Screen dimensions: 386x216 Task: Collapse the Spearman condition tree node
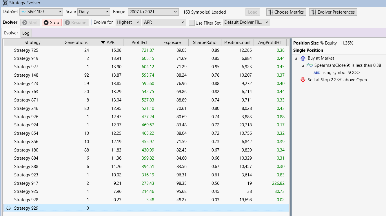click(303, 66)
